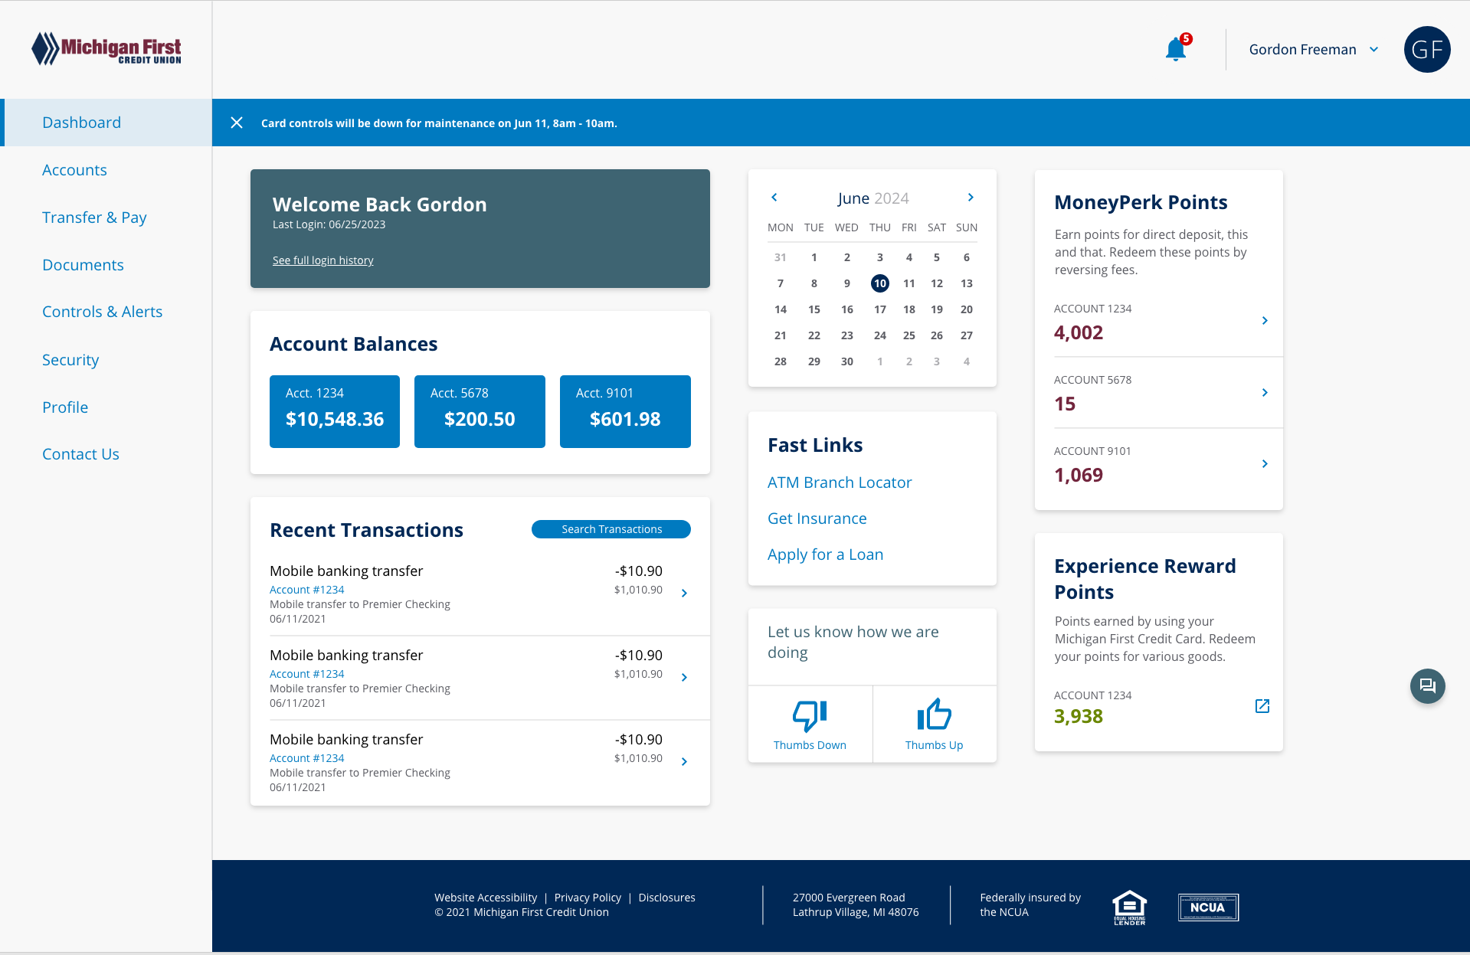1470x955 pixels.
Task: Open the Get Insurance link
Action: (817, 518)
